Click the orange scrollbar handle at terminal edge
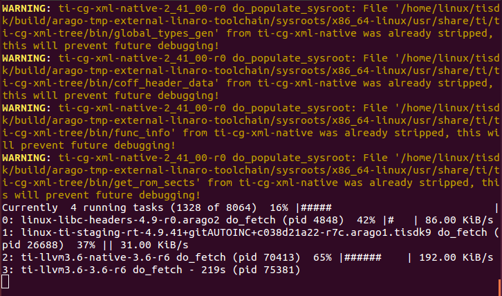The height and width of the screenshot is (296, 502). (501, 288)
